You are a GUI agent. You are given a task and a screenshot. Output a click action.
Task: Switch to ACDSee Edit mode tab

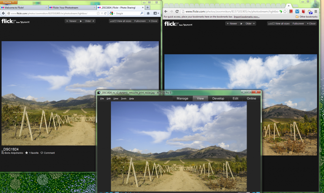click(x=235, y=99)
